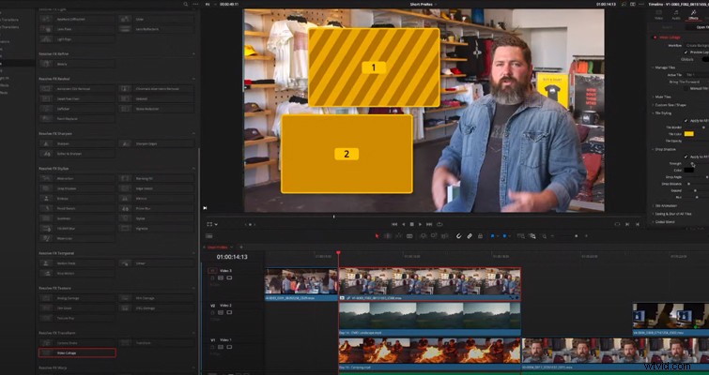The image size is (709, 375).
Task: Toggle the Video Collage effect enable dot
Action: 654,37
